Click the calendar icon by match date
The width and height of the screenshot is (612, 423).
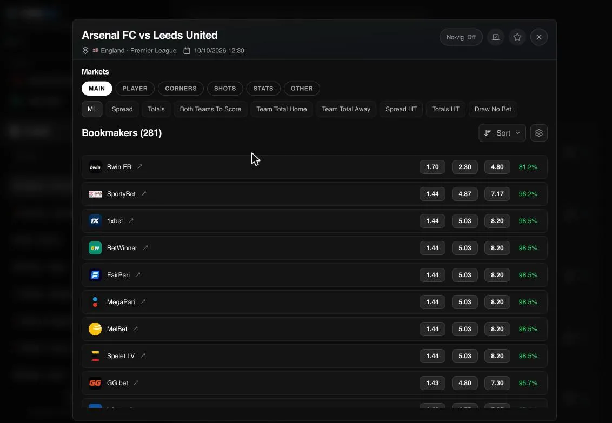click(187, 51)
